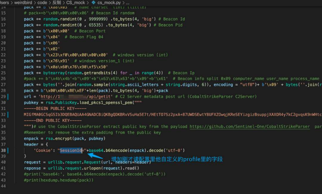
Task: Click the 'cs_mock.py' breadcrumb file
Action: [109, 3]
